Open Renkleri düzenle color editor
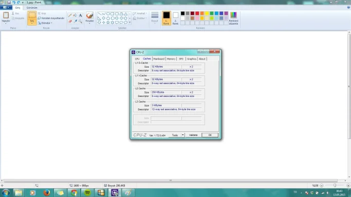This screenshot has width=351, height=197. [x=233, y=18]
